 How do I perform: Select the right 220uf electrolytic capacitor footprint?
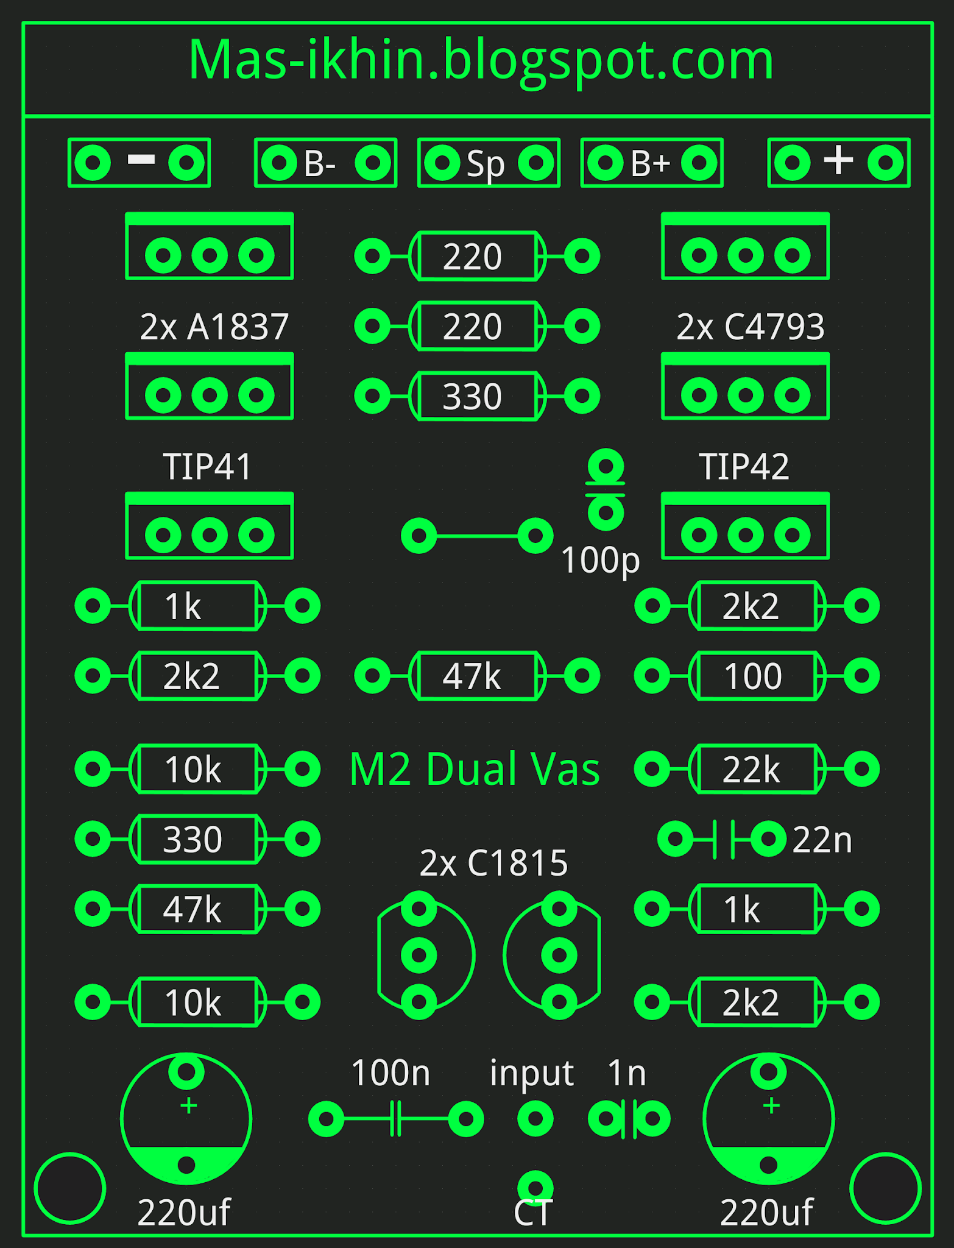(x=769, y=1119)
